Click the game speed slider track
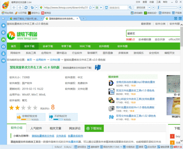Screen dimensions: 183x149 click(x=169, y=8)
